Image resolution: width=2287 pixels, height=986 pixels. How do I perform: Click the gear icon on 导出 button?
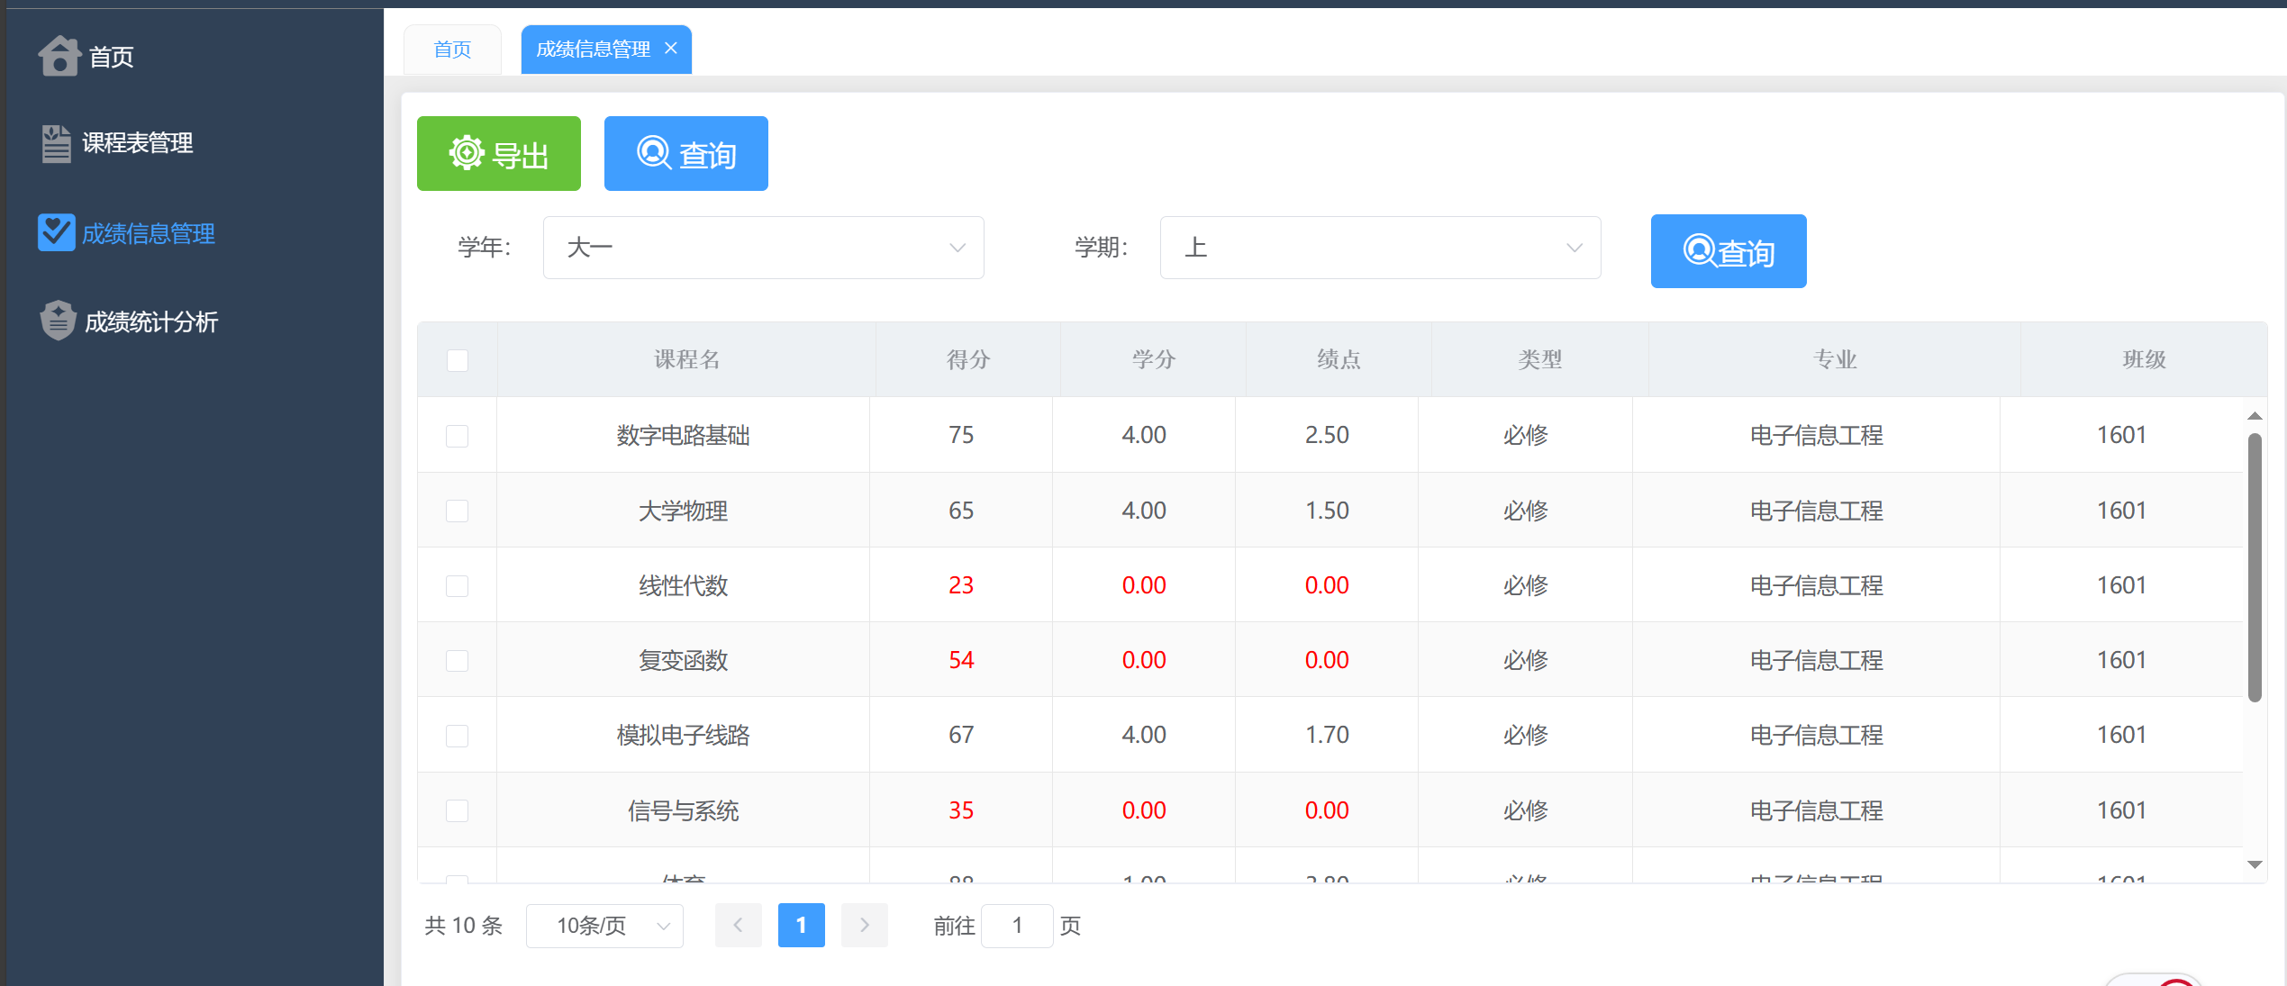(x=467, y=153)
